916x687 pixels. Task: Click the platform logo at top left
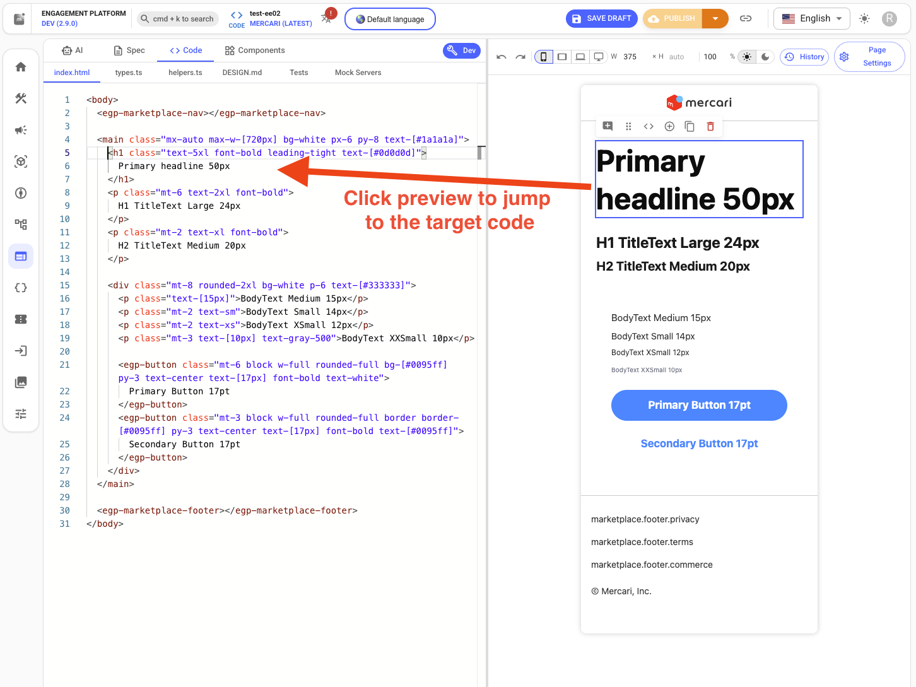(20, 19)
